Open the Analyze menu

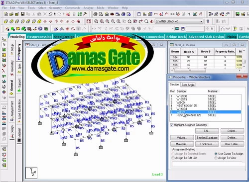click(88, 8)
